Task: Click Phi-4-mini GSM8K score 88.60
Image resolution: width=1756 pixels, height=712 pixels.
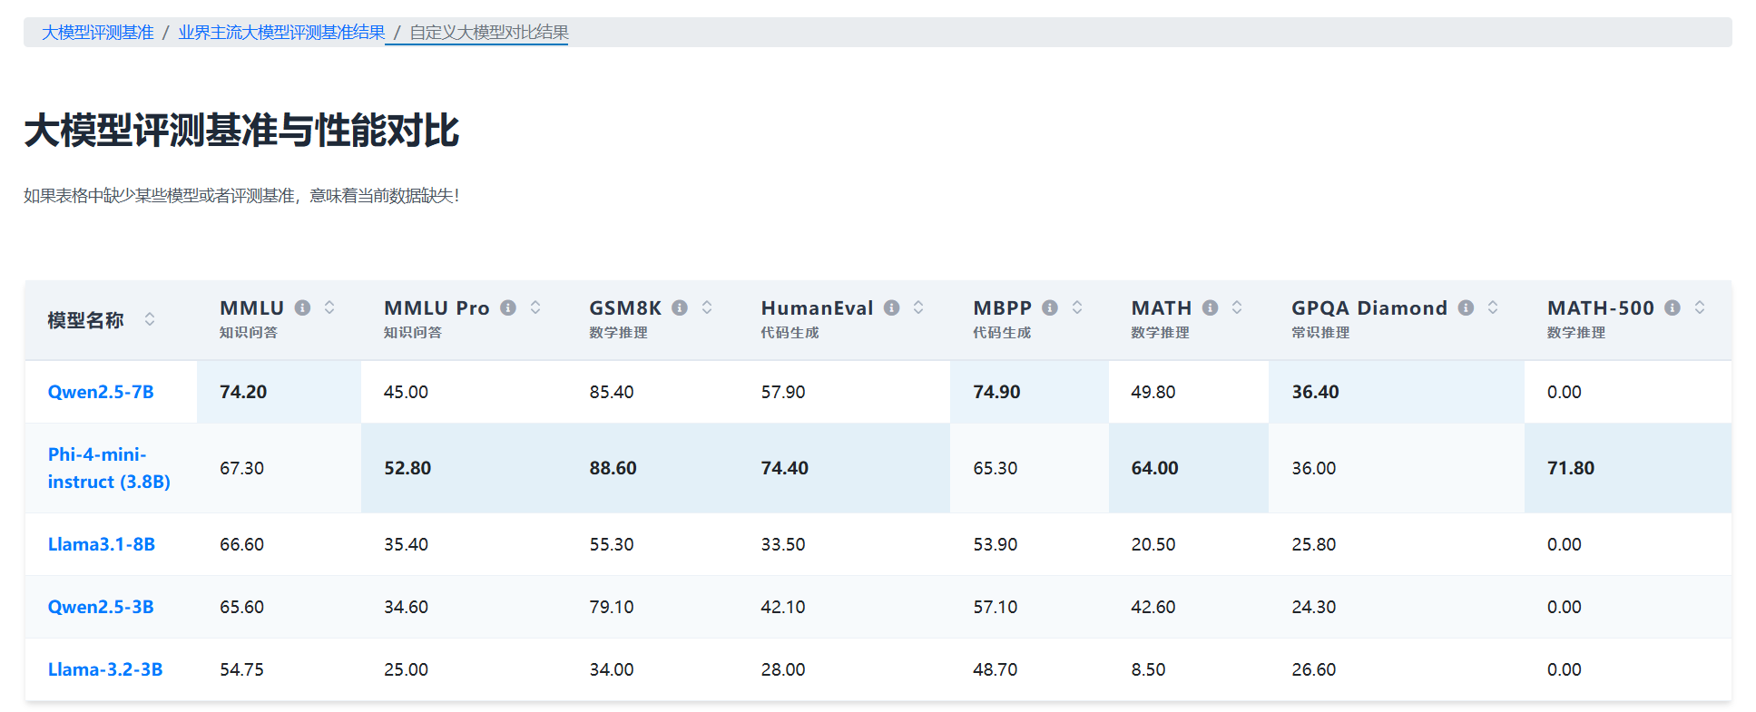Action: click(x=613, y=468)
